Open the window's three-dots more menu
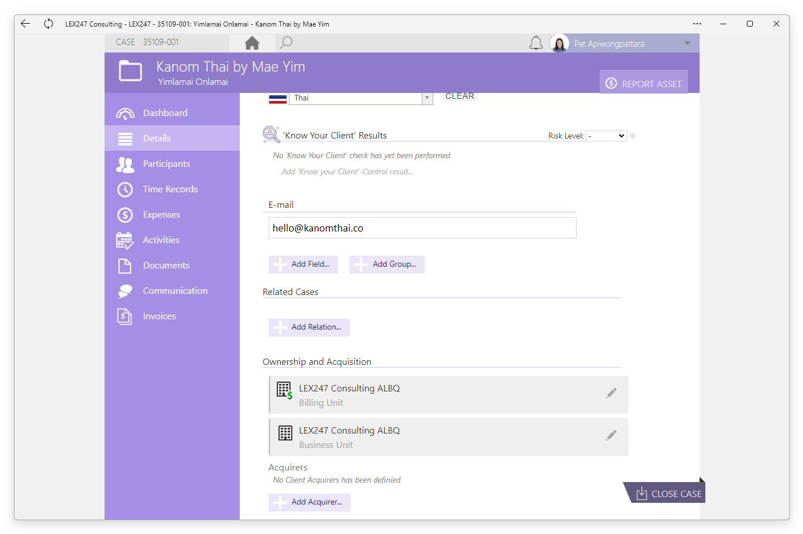Image resolution: width=803 pixels, height=534 pixels. [x=697, y=24]
